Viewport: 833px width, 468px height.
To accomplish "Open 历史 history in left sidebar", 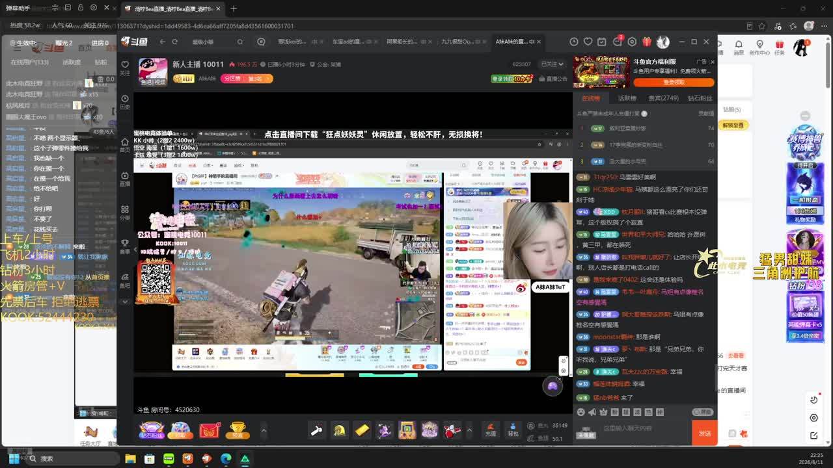I will (125, 102).
